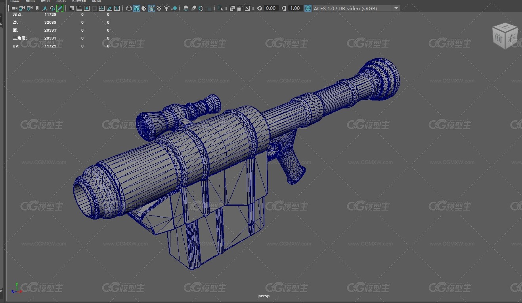Click the edge count value 32089

click(50, 22)
